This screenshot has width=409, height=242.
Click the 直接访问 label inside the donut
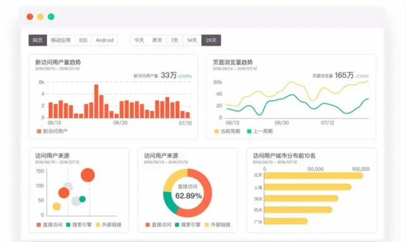click(188, 186)
